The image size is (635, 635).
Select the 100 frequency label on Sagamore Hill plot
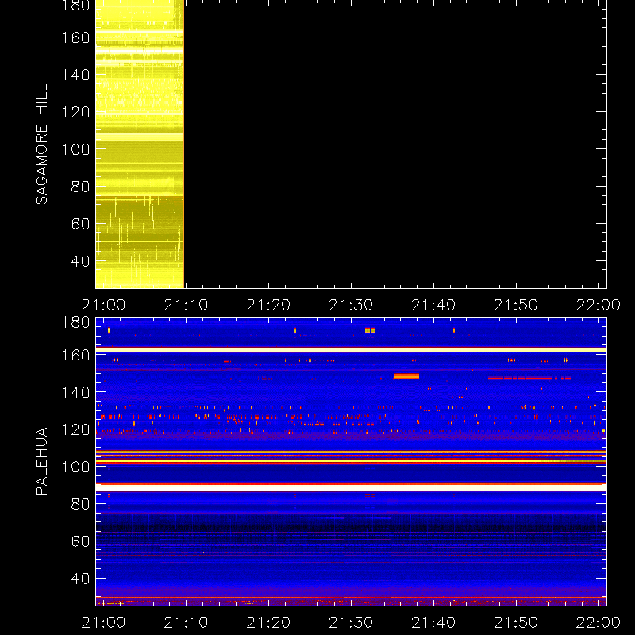75,149
